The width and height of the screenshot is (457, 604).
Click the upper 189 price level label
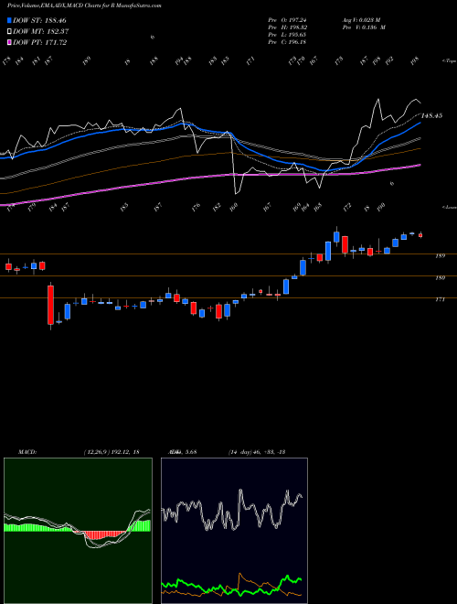point(440,255)
